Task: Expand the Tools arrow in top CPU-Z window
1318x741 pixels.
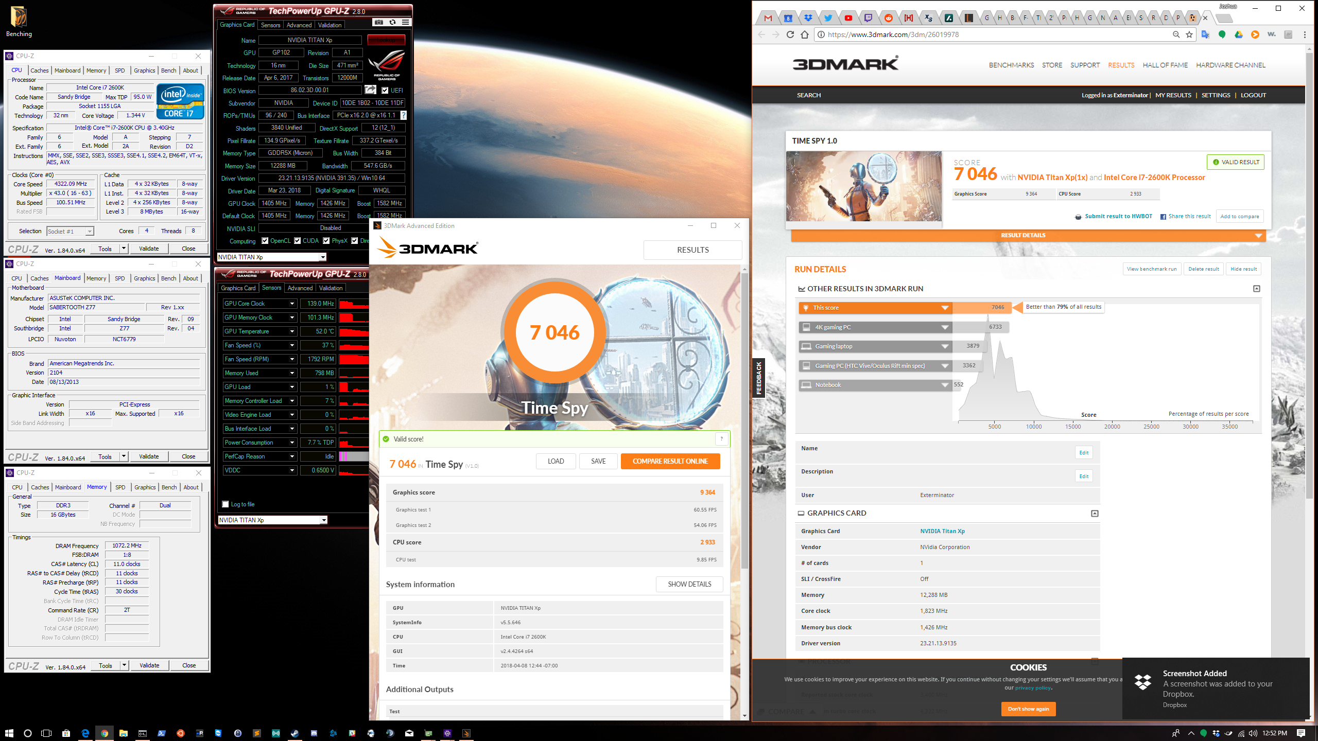Action: coord(124,249)
